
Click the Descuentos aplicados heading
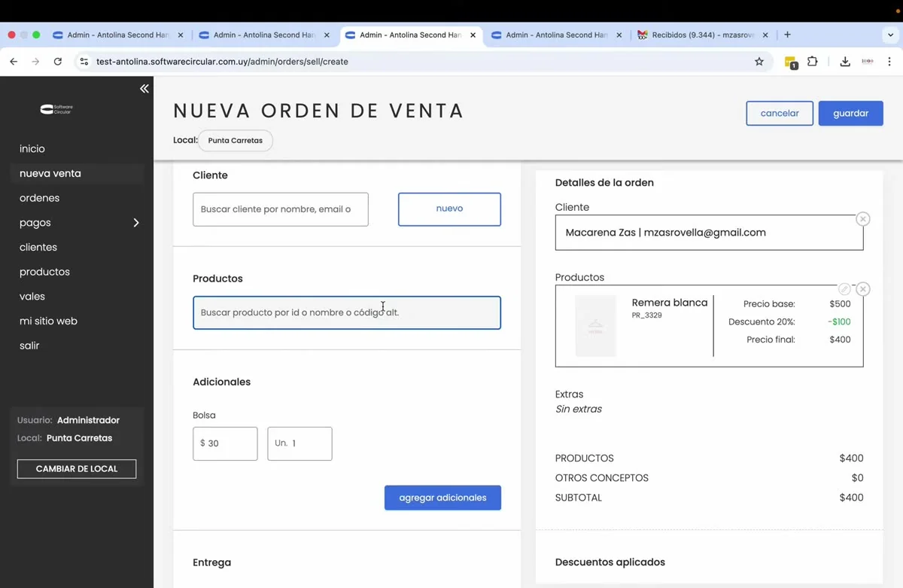pyautogui.click(x=610, y=562)
